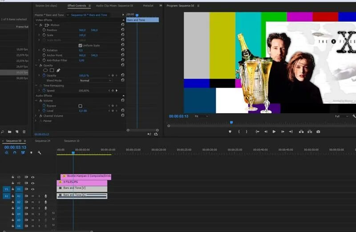Toggle linked selection in timeline

23,153
